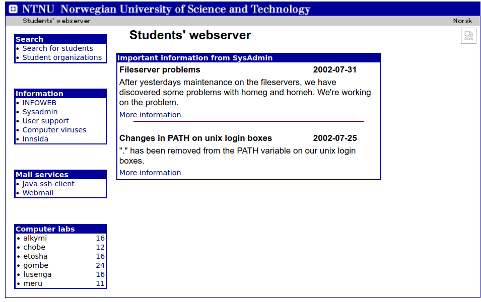This screenshot has height=302, width=481.
Task: Click the Students' webserver page heading
Action: [x=190, y=35]
